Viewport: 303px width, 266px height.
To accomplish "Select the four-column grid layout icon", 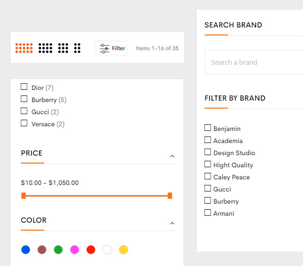I will (45, 48).
